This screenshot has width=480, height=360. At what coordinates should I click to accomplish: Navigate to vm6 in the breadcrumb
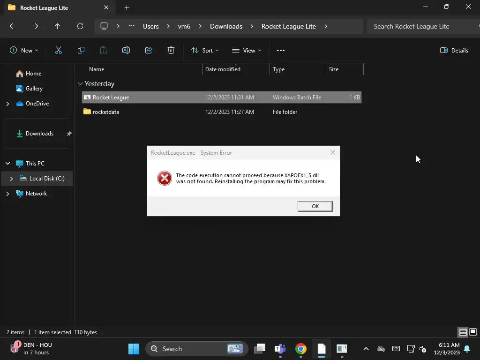tap(184, 26)
